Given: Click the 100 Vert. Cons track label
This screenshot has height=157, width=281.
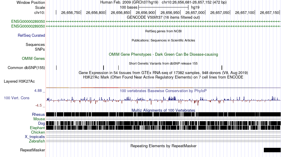Looking at the screenshot, I should point(17,98).
